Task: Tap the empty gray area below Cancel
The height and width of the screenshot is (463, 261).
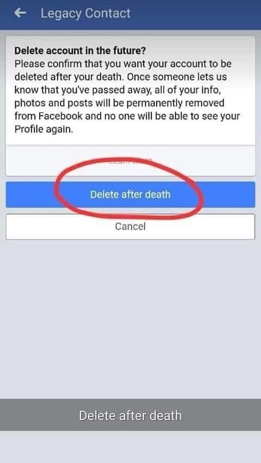Action: [130, 319]
